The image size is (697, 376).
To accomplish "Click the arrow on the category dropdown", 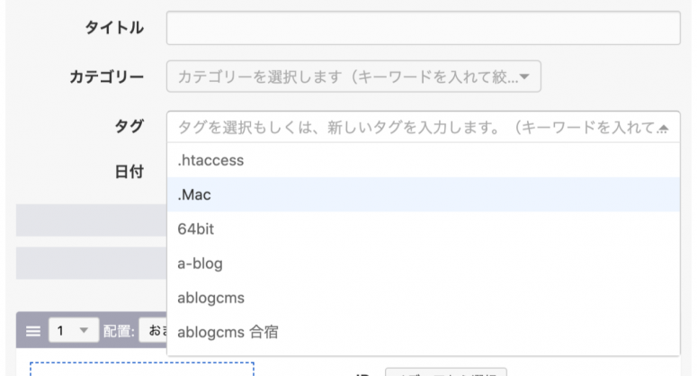I will pyautogui.click(x=524, y=77).
